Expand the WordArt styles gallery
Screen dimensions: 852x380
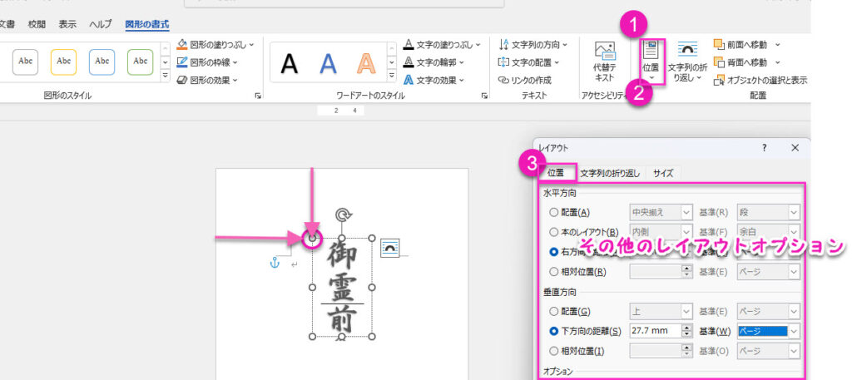[x=391, y=76]
